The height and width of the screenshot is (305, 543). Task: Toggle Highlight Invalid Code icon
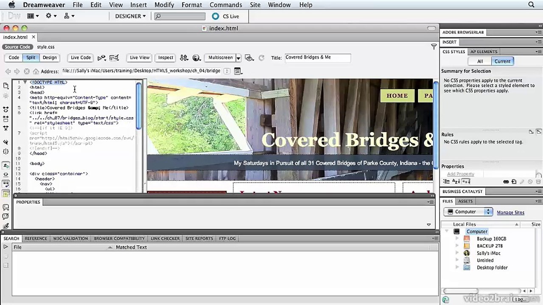[x=6, y=175]
